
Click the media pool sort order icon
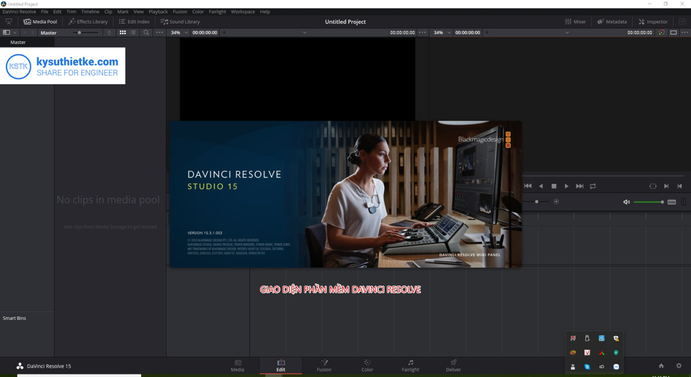coord(109,32)
